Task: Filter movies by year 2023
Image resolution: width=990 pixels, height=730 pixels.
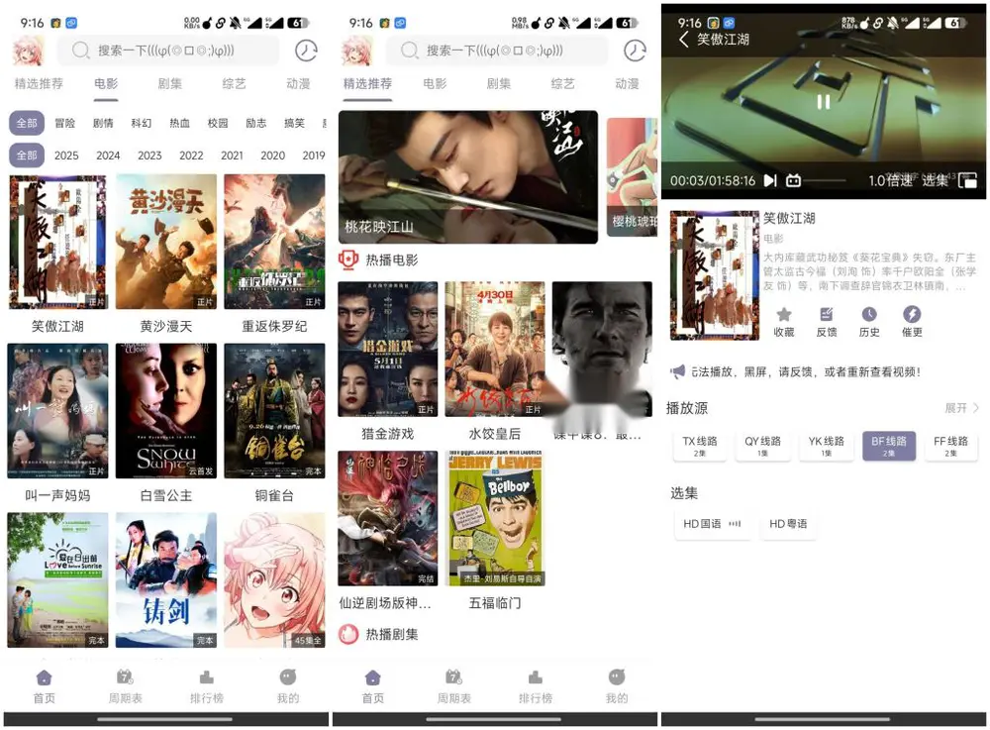Action: coord(149,156)
